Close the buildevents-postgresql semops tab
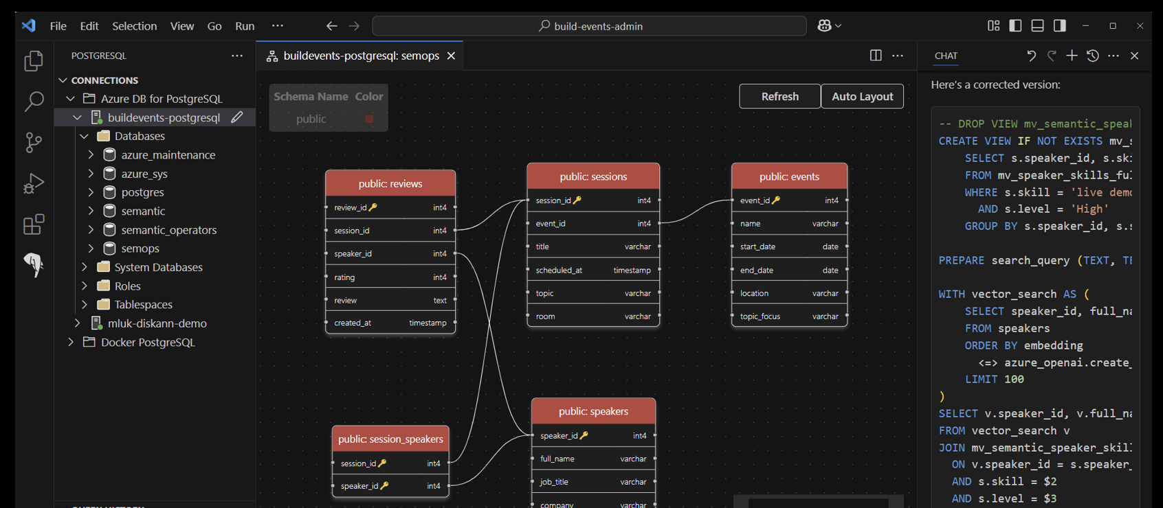The width and height of the screenshot is (1163, 508). pos(452,56)
